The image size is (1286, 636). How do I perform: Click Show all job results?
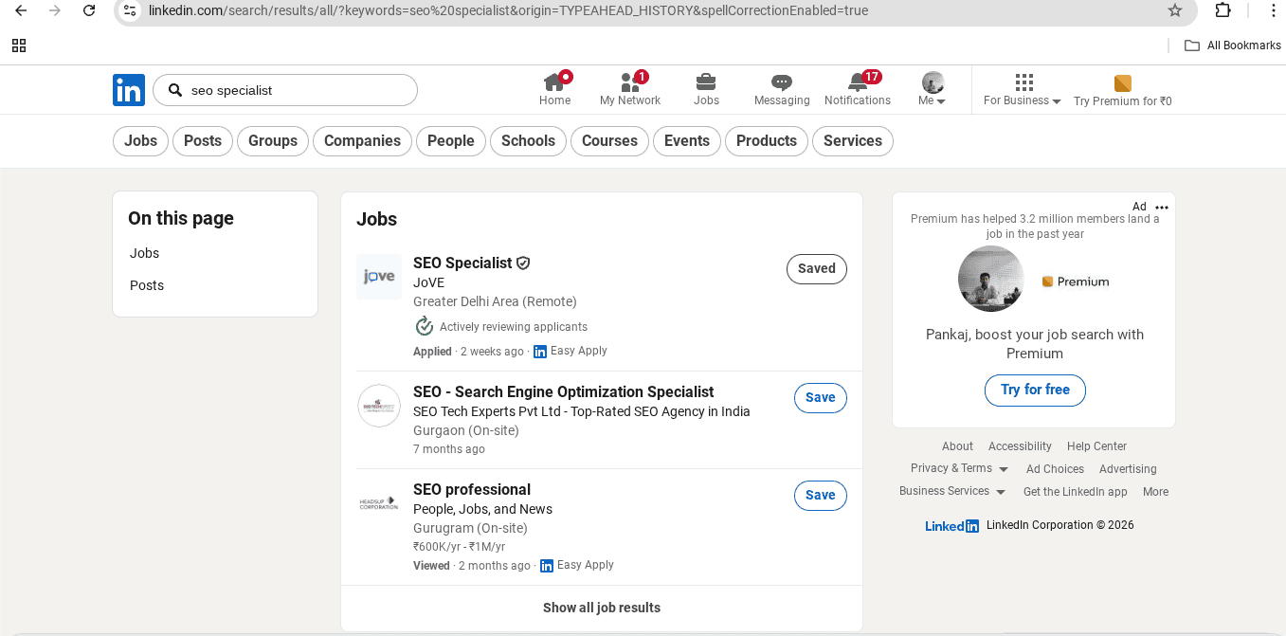tap(602, 608)
